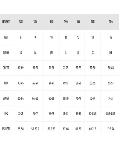
Task: Select the JX alpha size cell
Action: [x=92, y=53]
